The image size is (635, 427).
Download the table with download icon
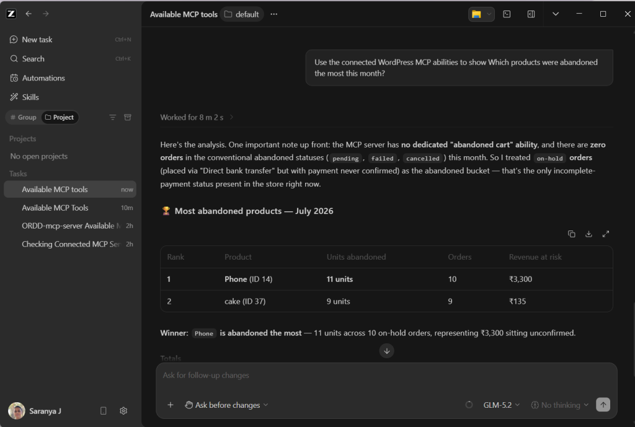(x=588, y=234)
